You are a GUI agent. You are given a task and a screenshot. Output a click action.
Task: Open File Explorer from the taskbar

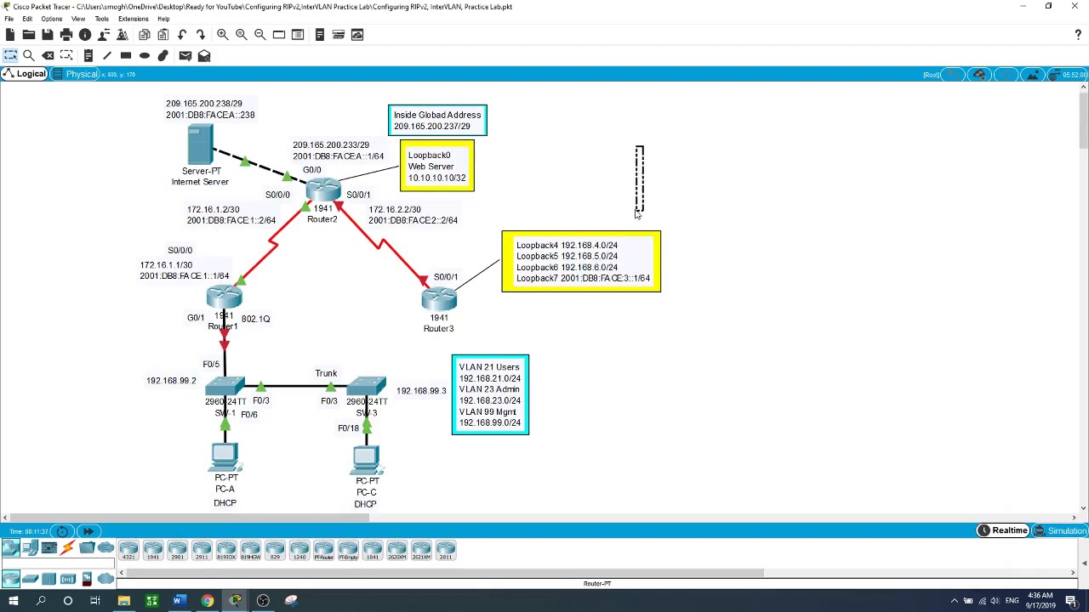tap(123, 601)
